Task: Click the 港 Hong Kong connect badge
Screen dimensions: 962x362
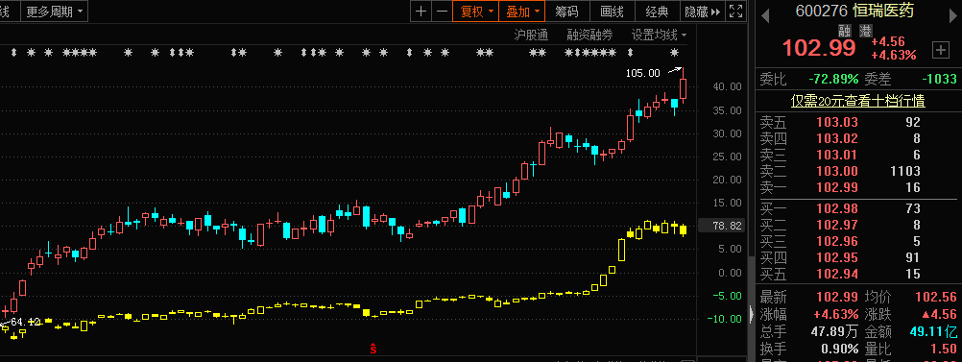Action: pyautogui.click(x=865, y=32)
